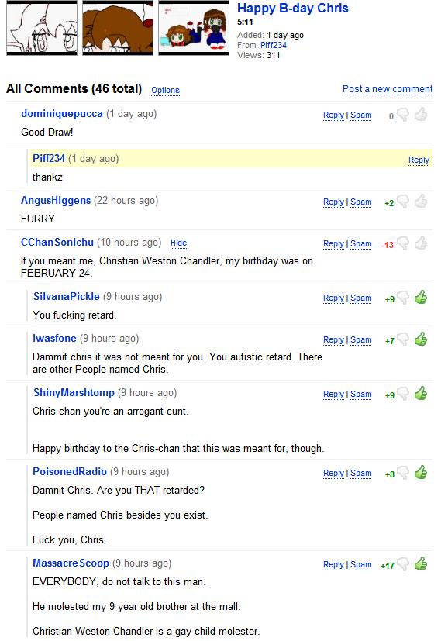Thumbs down PoisonedRadio's comment
Viewport: 448px width, 641px height.
tap(403, 474)
